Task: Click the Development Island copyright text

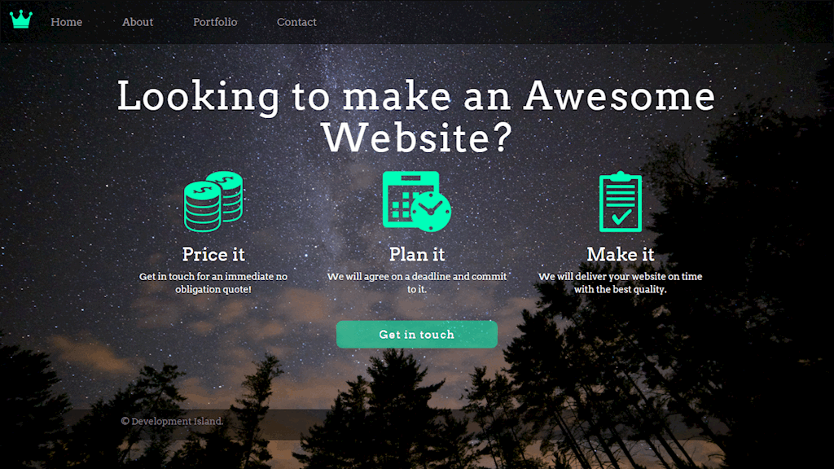Action: coord(172,421)
